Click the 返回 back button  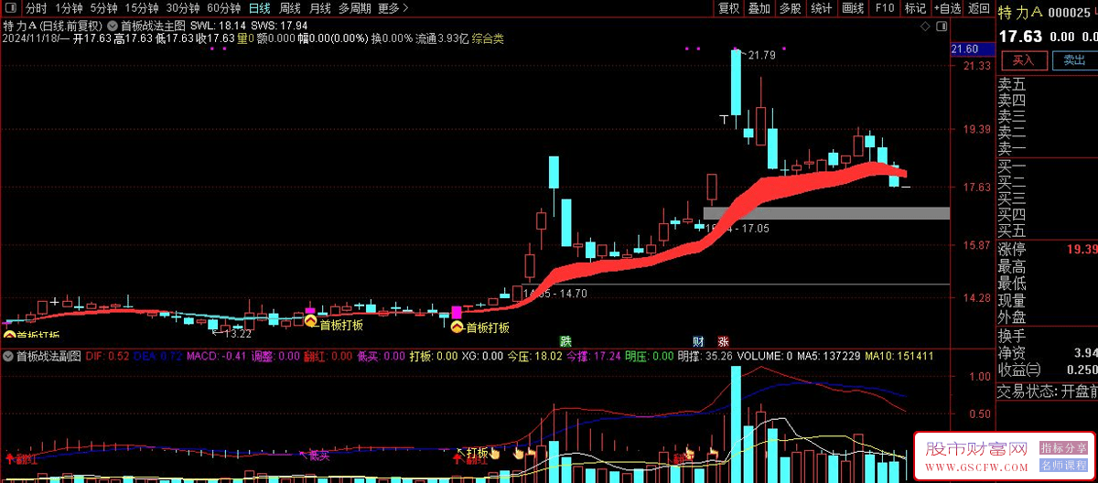click(x=978, y=8)
